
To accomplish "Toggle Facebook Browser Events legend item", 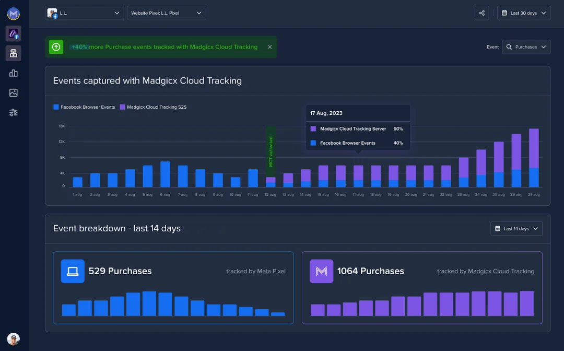I will click(84, 107).
